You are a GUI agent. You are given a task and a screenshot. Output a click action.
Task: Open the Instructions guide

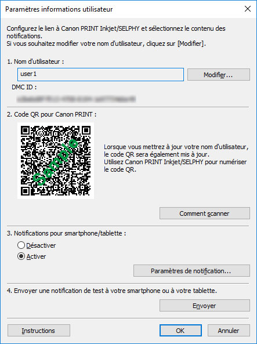pos(39,331)
